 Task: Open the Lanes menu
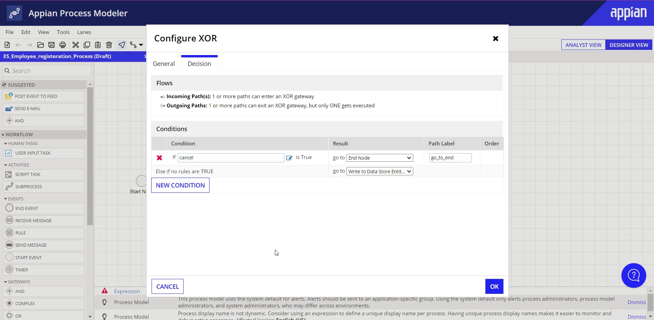click(84, 32)
